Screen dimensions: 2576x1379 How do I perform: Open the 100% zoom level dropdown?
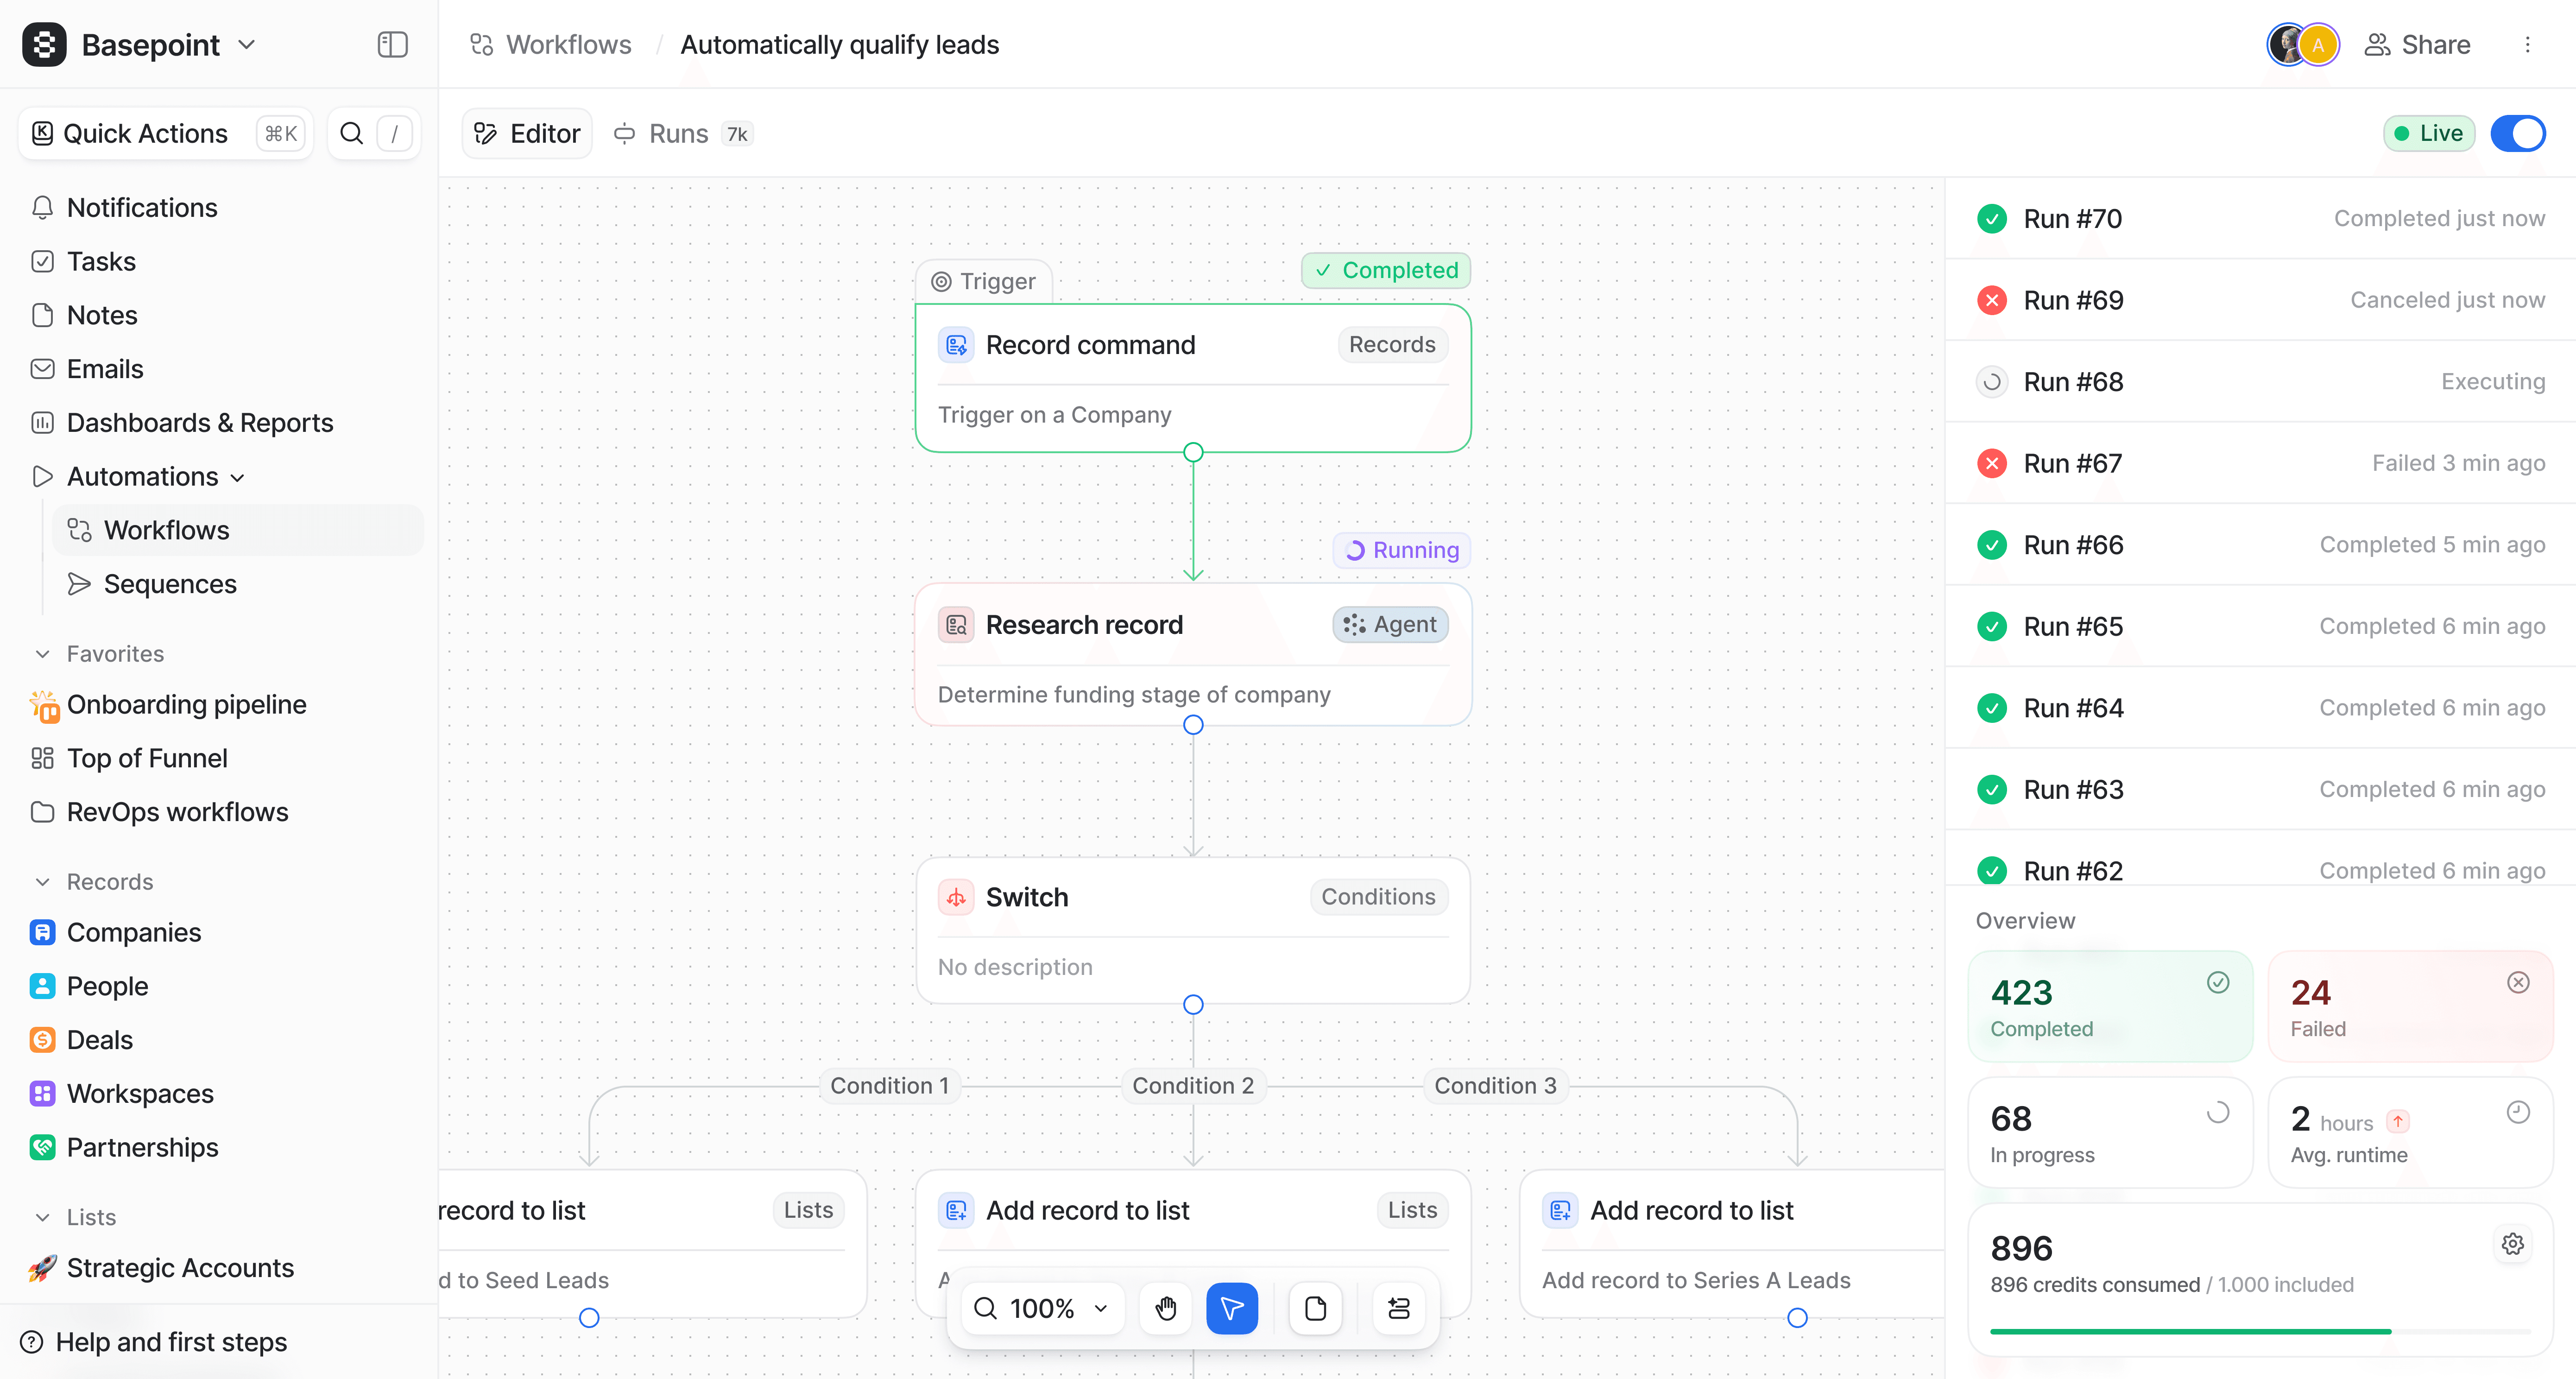click(x=1044, y=1308)
